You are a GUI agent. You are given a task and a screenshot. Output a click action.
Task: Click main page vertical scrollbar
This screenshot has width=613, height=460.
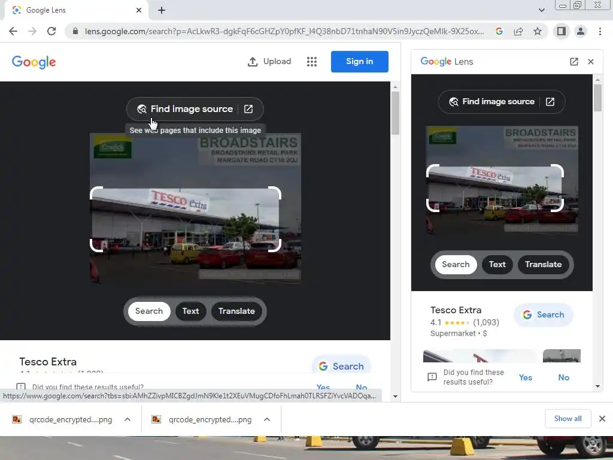(395, 113)
